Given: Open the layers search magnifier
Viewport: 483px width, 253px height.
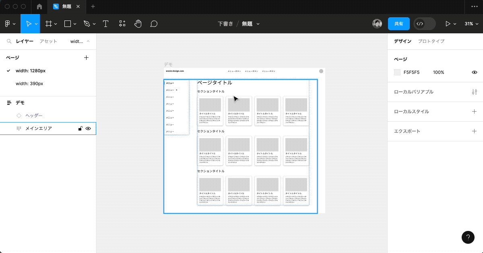Looking at the screenshot, I should tap(9, 41).
